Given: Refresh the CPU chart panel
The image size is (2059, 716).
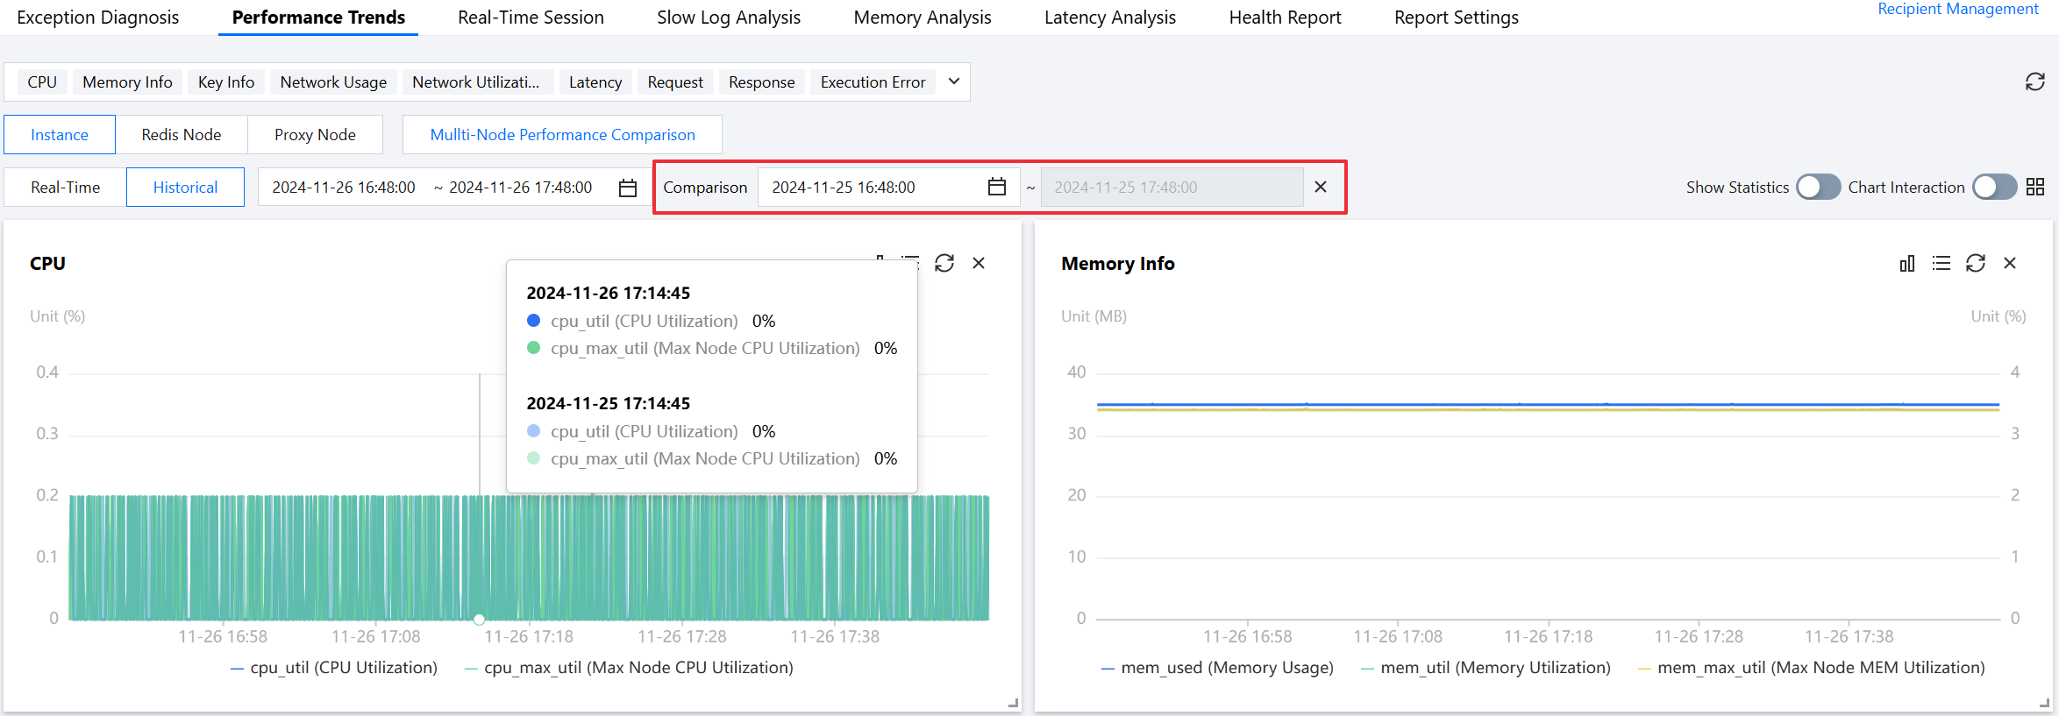Looking at the screenshot, I should [944, 264].
